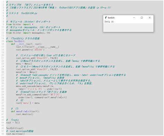Click the line with 'command=self.menuFileExit)'
164x136 pixels.
43,97
